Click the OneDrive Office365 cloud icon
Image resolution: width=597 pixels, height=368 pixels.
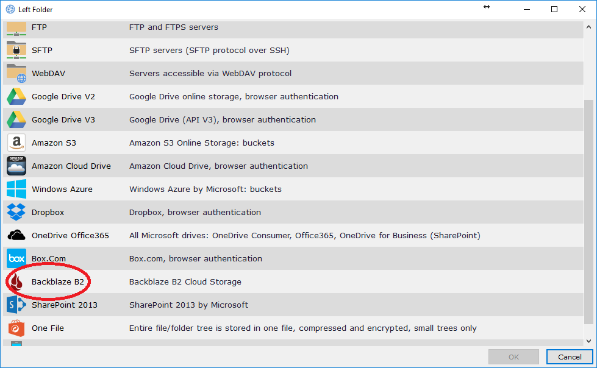click(x=16, y=235)
